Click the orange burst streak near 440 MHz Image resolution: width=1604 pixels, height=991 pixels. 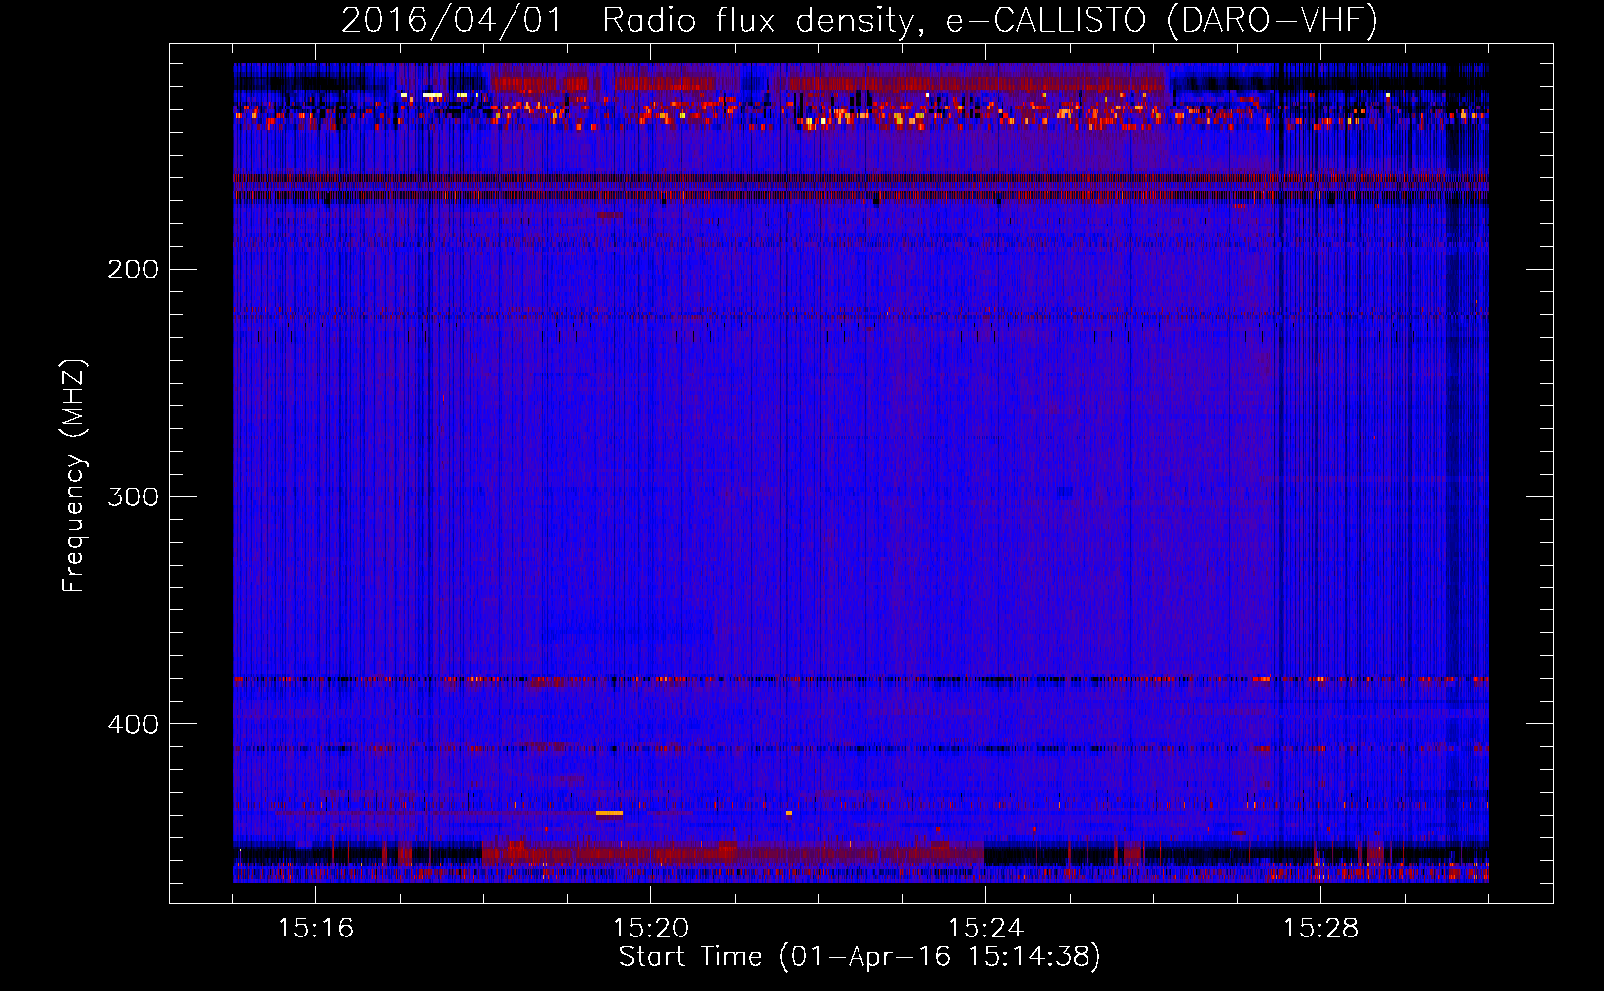[609, 813]
